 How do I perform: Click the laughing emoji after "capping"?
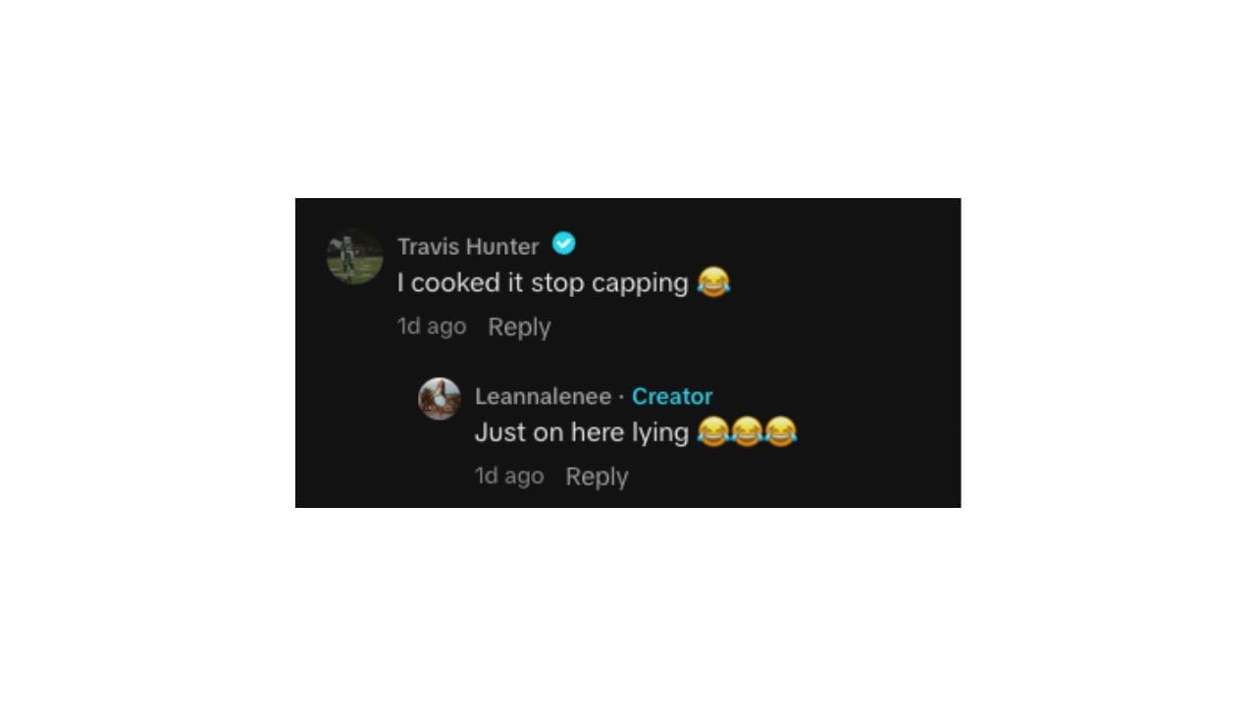(713, 282)
